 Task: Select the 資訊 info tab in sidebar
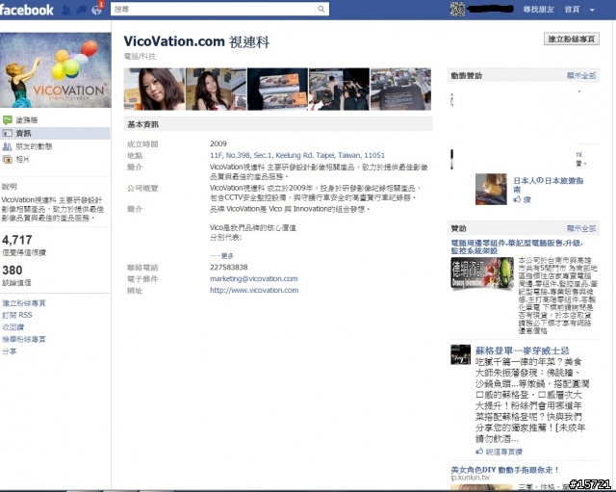click(x=55, y=133)
